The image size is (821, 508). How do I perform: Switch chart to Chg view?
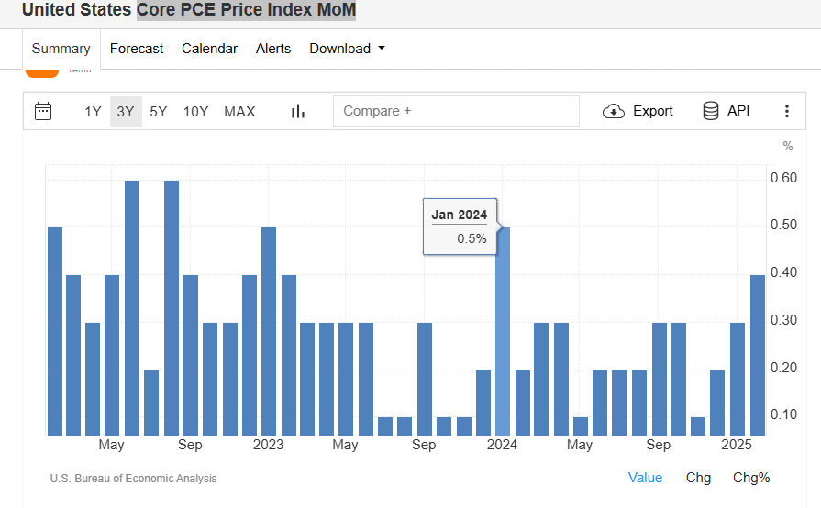pos(698,478)
